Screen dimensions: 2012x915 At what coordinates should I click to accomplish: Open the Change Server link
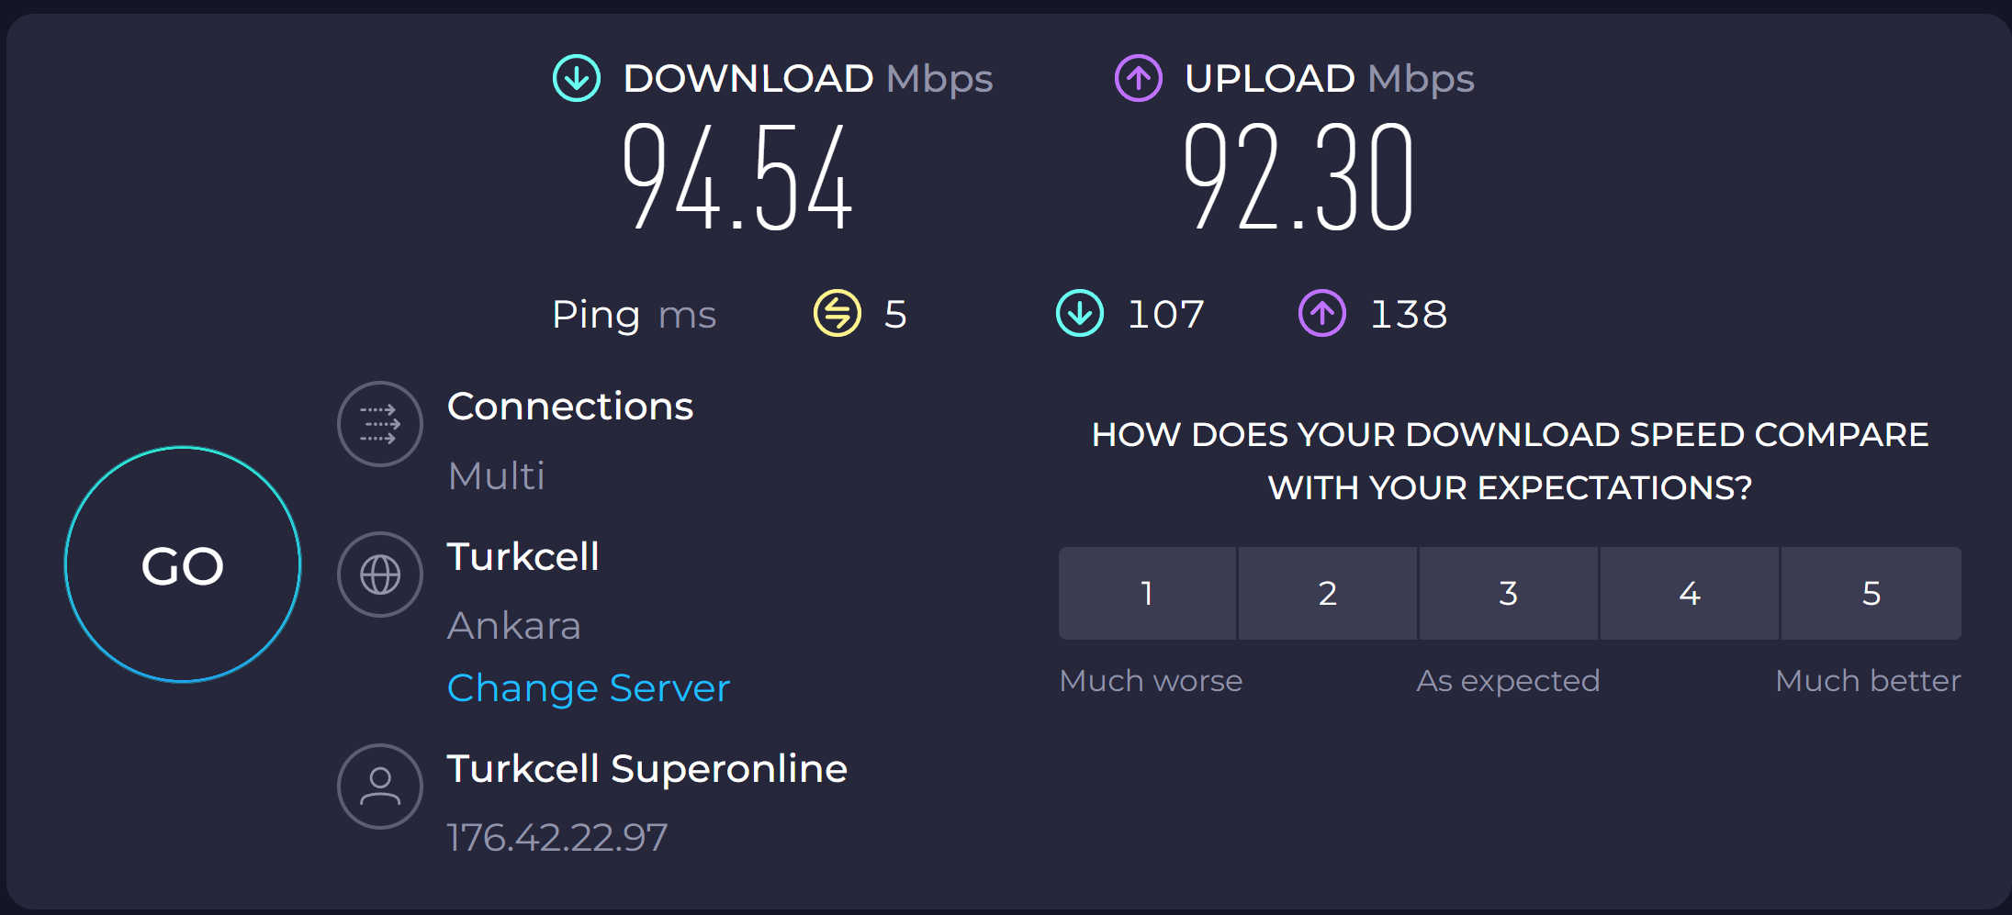(x=588, y=688)
